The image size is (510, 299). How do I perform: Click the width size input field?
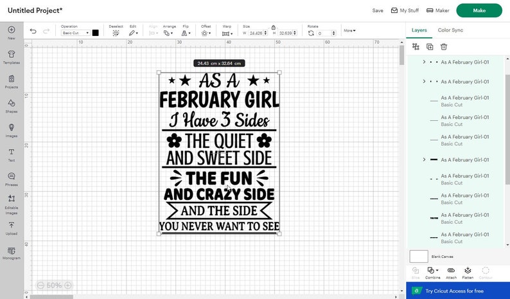(x=256, y=33)
